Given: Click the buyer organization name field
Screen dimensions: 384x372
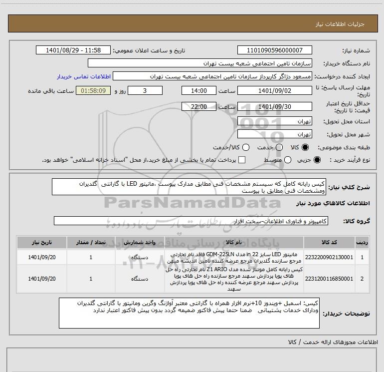Looking at the screenshot, I should point(200,63).
